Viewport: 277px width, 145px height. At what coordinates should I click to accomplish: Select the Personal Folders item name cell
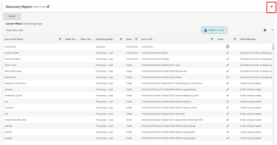(12, 59)
